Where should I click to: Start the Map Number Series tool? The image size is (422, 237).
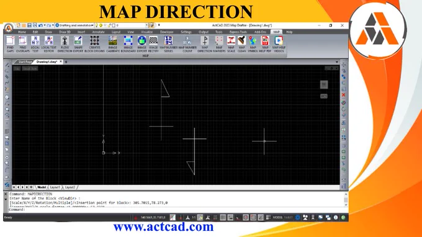pos(168,44)
